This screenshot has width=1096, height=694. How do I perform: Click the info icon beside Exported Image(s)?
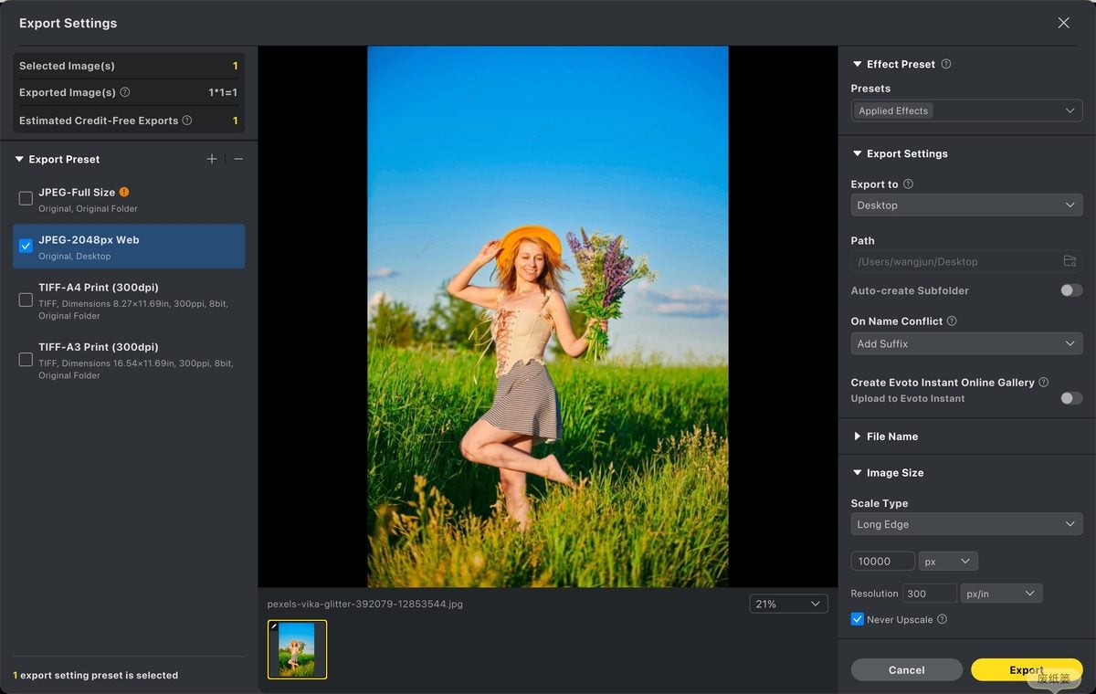[125, 92]
